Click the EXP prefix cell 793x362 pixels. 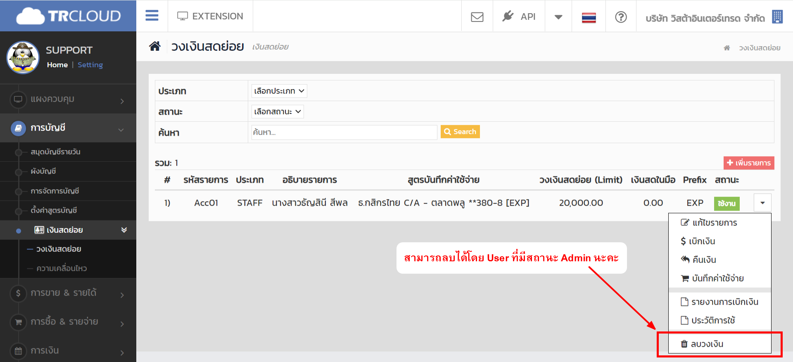[x=695, y=203]
